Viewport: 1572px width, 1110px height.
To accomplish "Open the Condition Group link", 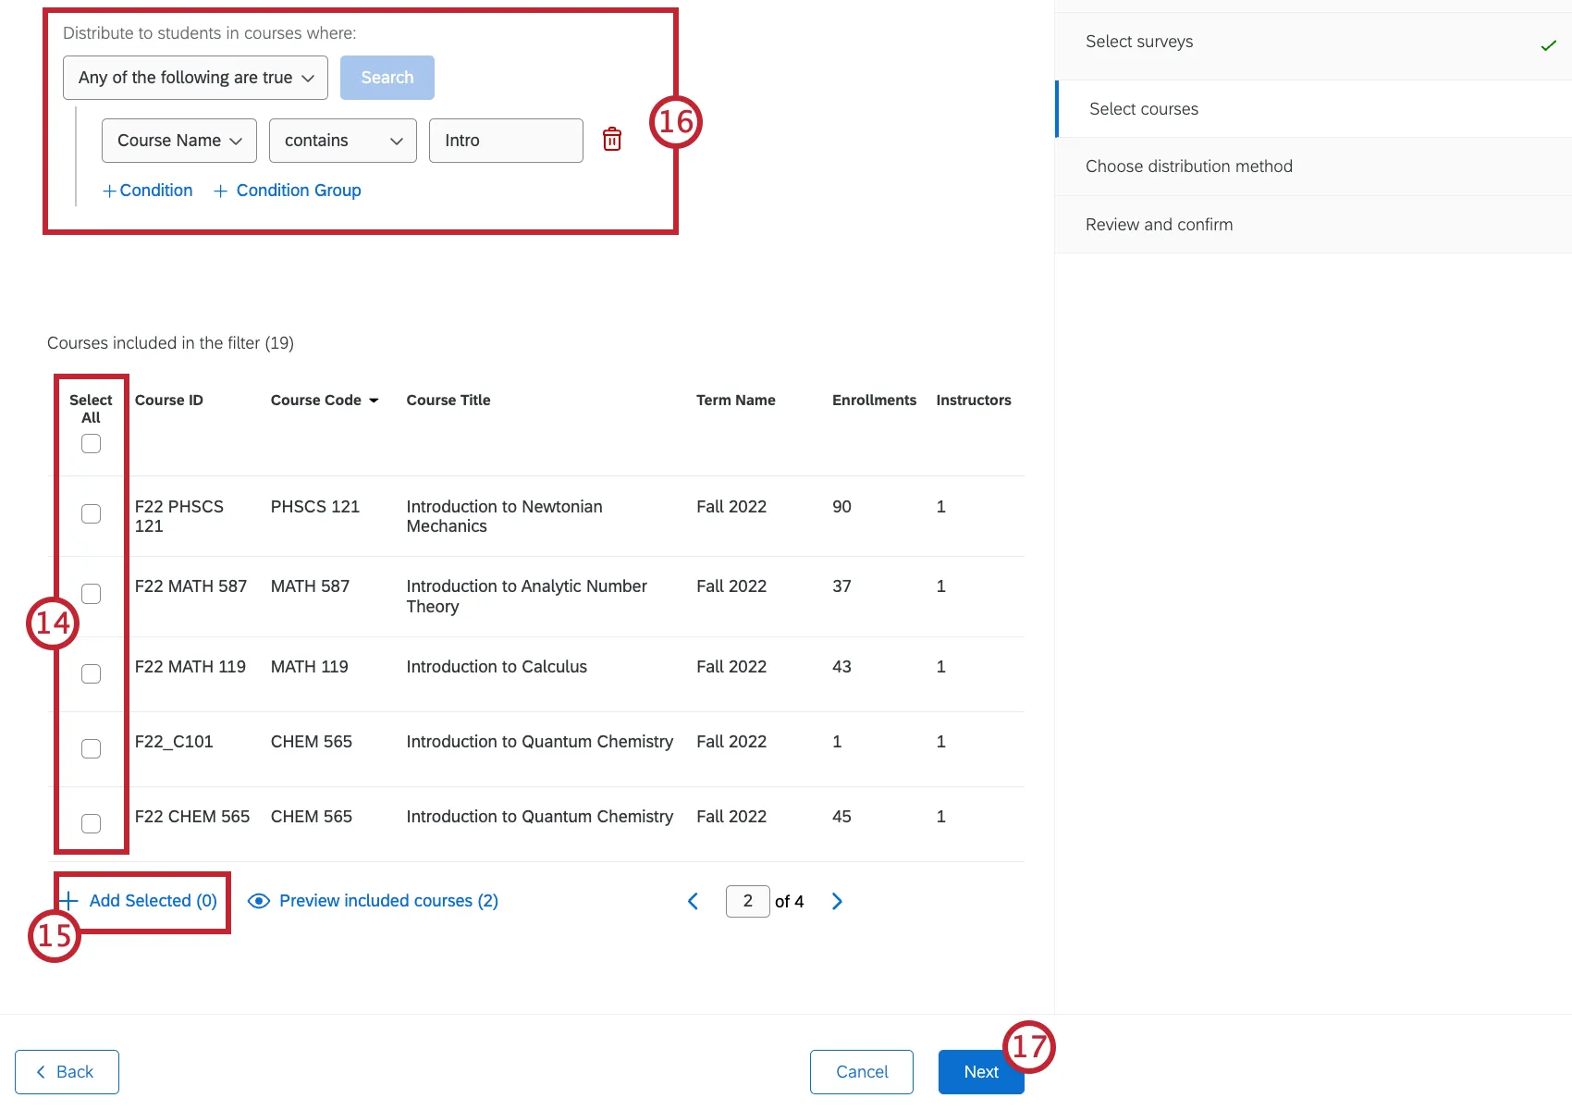I will pyautogui.click(x=298, y=190).
